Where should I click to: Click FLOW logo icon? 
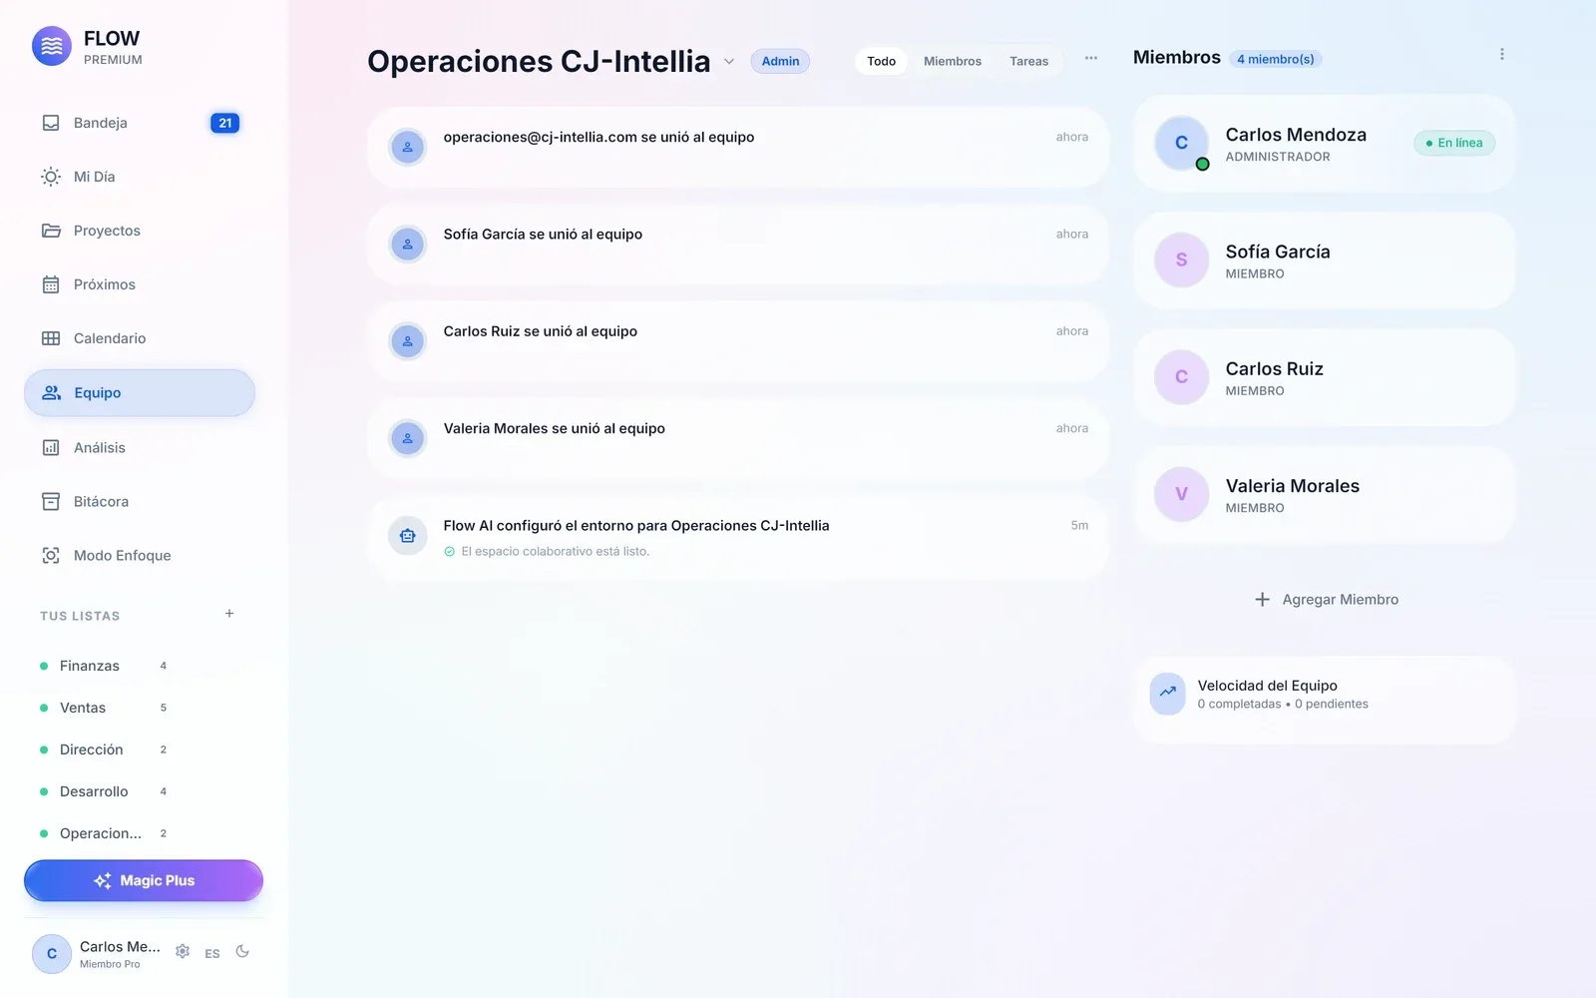pos(52,46)
